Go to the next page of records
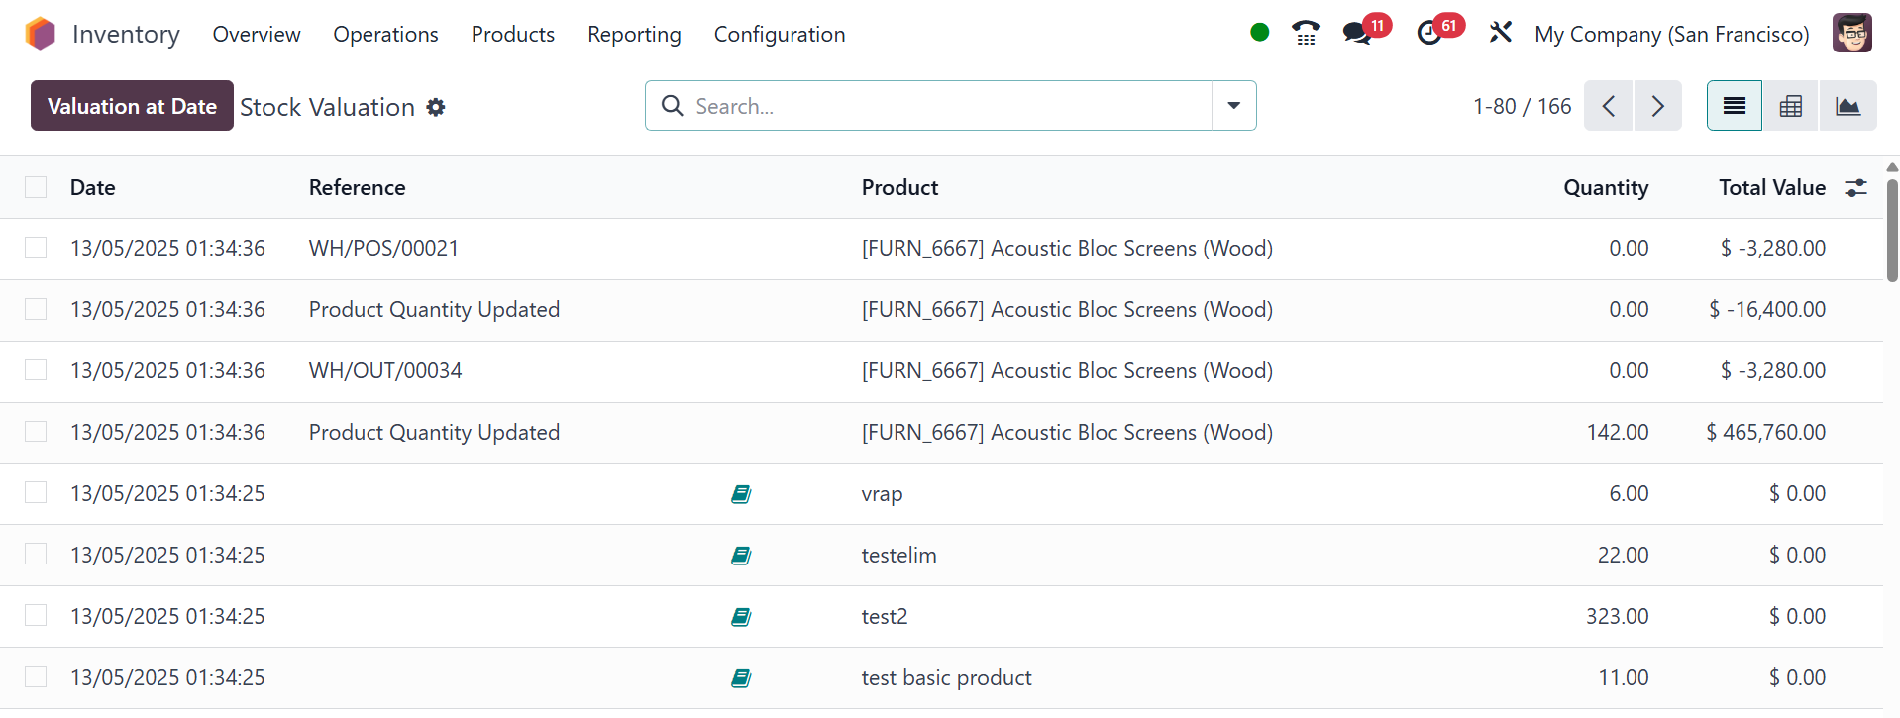 1657,106
